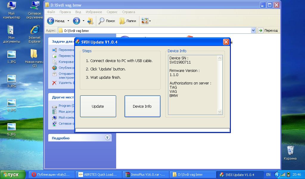The image size is (305, 179).
Task: Expand the Подробно details panel chevron
Action: pos(107,138)
